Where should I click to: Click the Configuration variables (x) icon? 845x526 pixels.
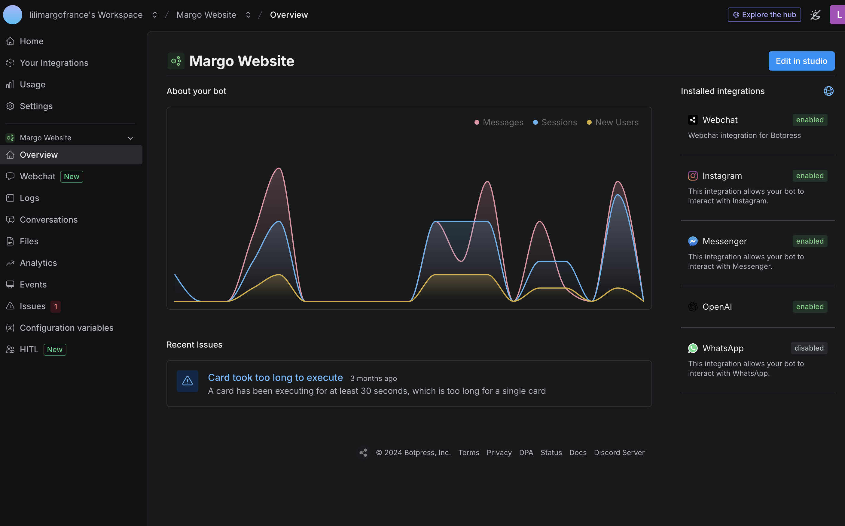[10, 328]
